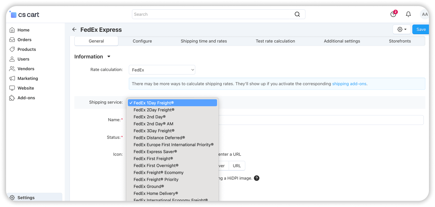Click the cs cart logo
435x207 pixels.
point(24,14)
